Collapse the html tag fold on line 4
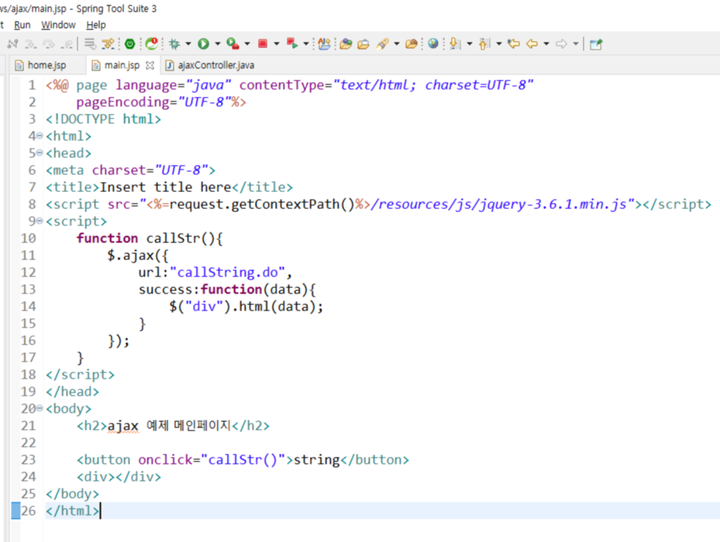 [40, 135]
